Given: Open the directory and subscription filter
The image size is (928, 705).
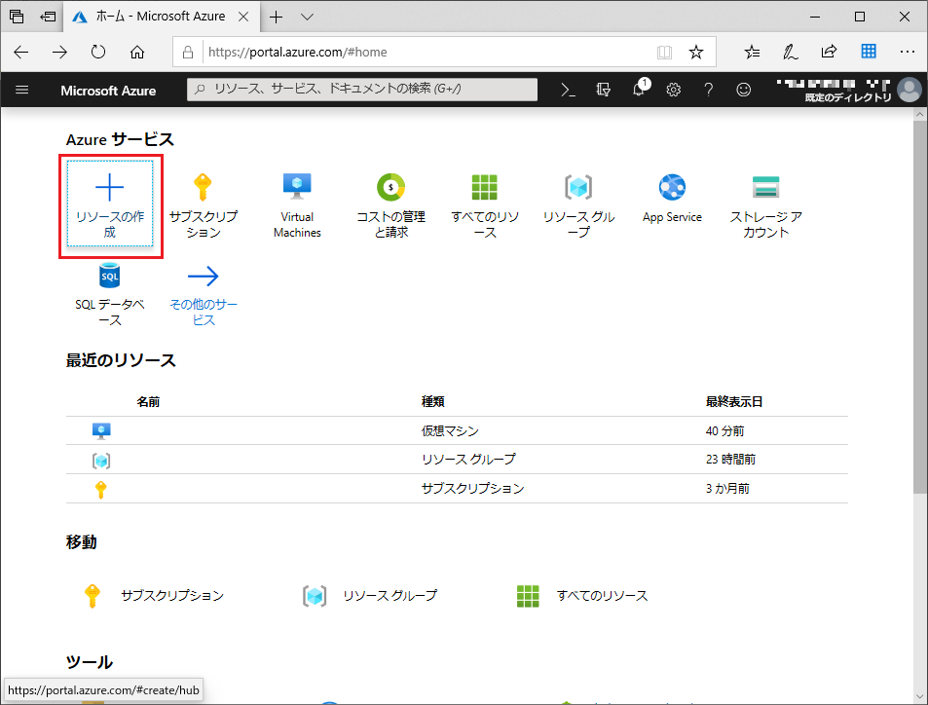Looking at the screenshot, I should click(603, 90).
